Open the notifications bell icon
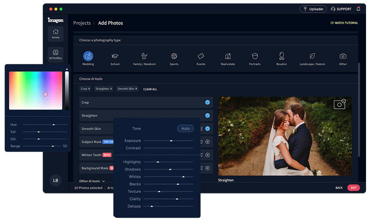Screen dimensions: 374x219 (358, 9)
